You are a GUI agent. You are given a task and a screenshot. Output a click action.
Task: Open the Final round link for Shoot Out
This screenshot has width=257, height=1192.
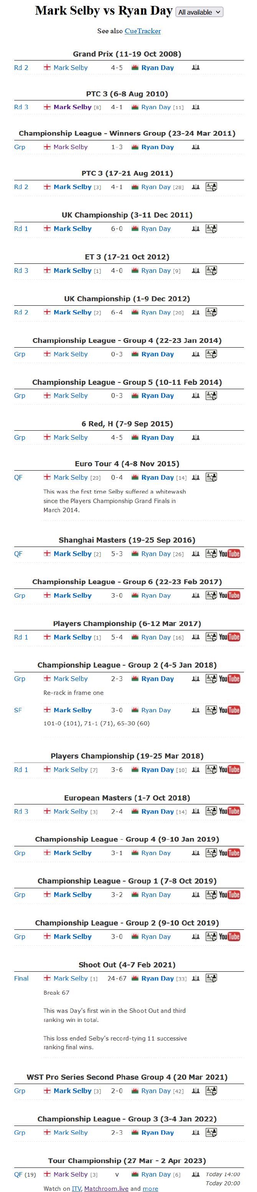coord(21,978)
